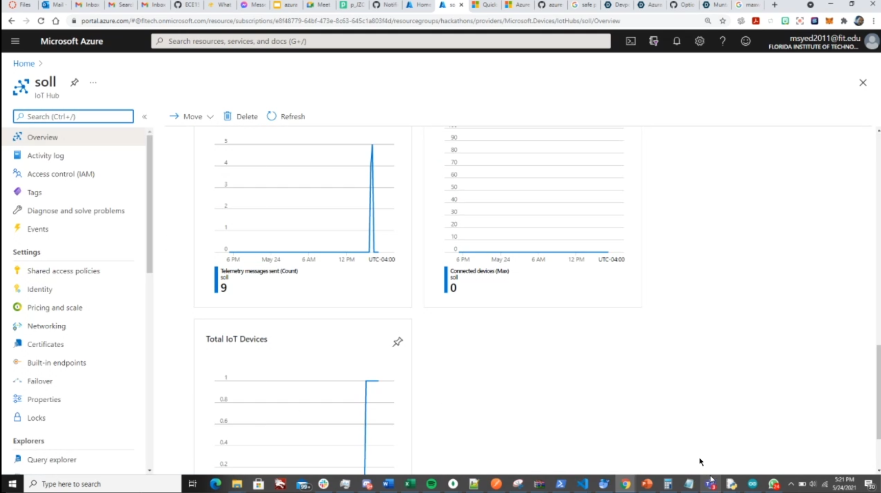The image size is (881, 493).
Task: Click the main page vertical scrollbar
Action: tap(878, 392)
